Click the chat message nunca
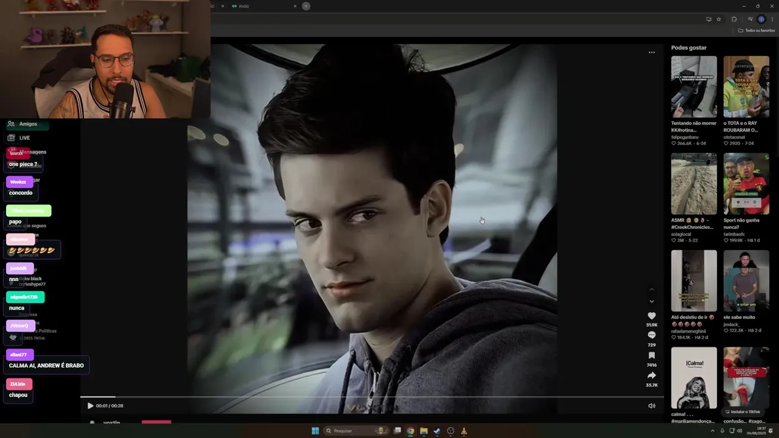Screen dimensions: 779x438 click(16, 308)
